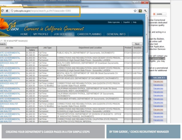This screenshot has height=140, width=182.
Task: Open the Health Care Services analyst job link
Action: [x=9, y=64]
